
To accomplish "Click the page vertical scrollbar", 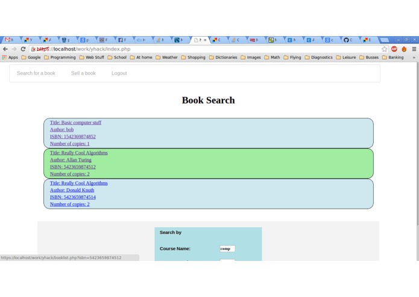I will point(417,144).
